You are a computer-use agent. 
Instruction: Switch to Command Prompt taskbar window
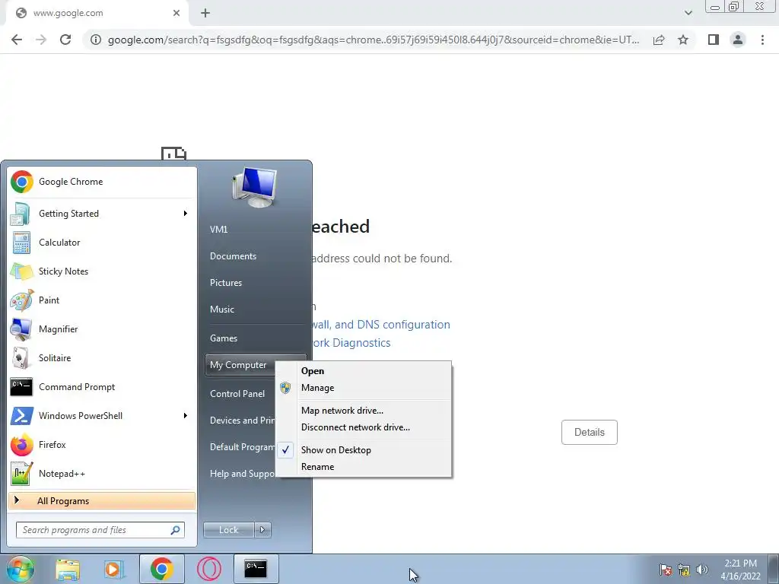(256, 569)
